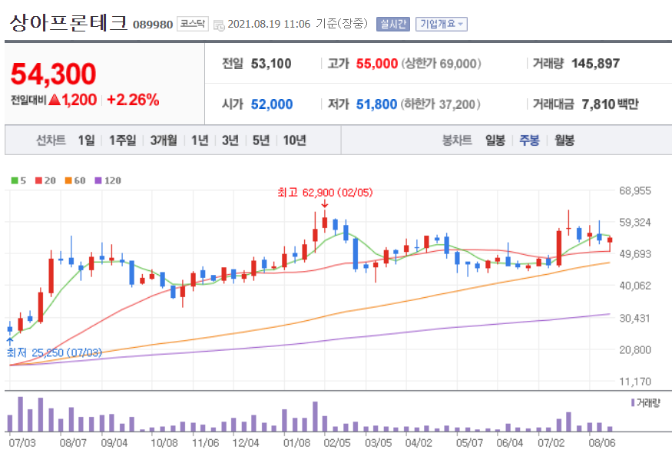The width and height of the screenshot is (672, 453).
Task: Select the 3년 line chart tab
Action: [x=230, y=141]
